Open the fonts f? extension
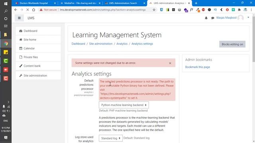The width and height of the screenshot is (255, 143). [x=191, y=10]
